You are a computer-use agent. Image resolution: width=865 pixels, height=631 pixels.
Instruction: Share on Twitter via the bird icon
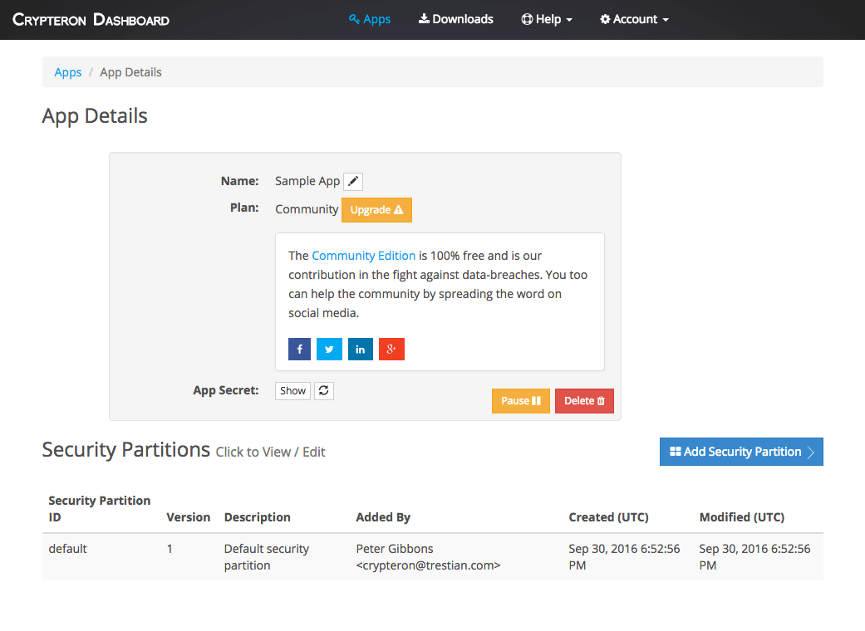coord(329,350)
